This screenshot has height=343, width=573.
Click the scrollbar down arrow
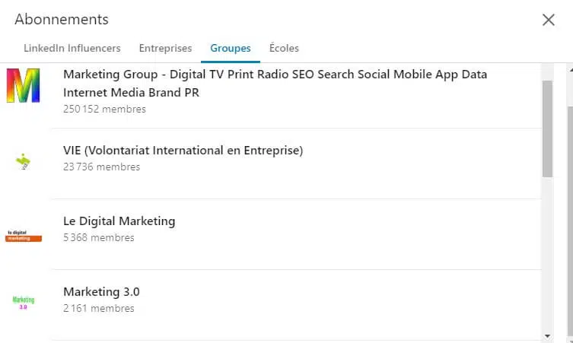(x=547, y=335)
